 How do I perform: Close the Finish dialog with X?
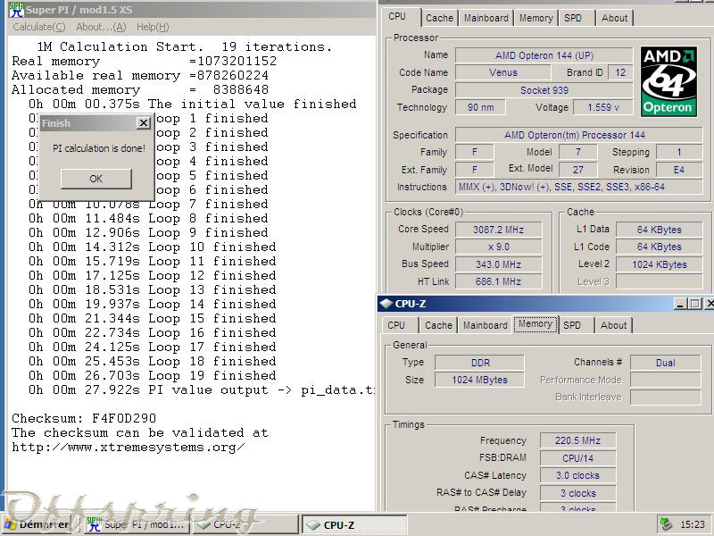144,123
